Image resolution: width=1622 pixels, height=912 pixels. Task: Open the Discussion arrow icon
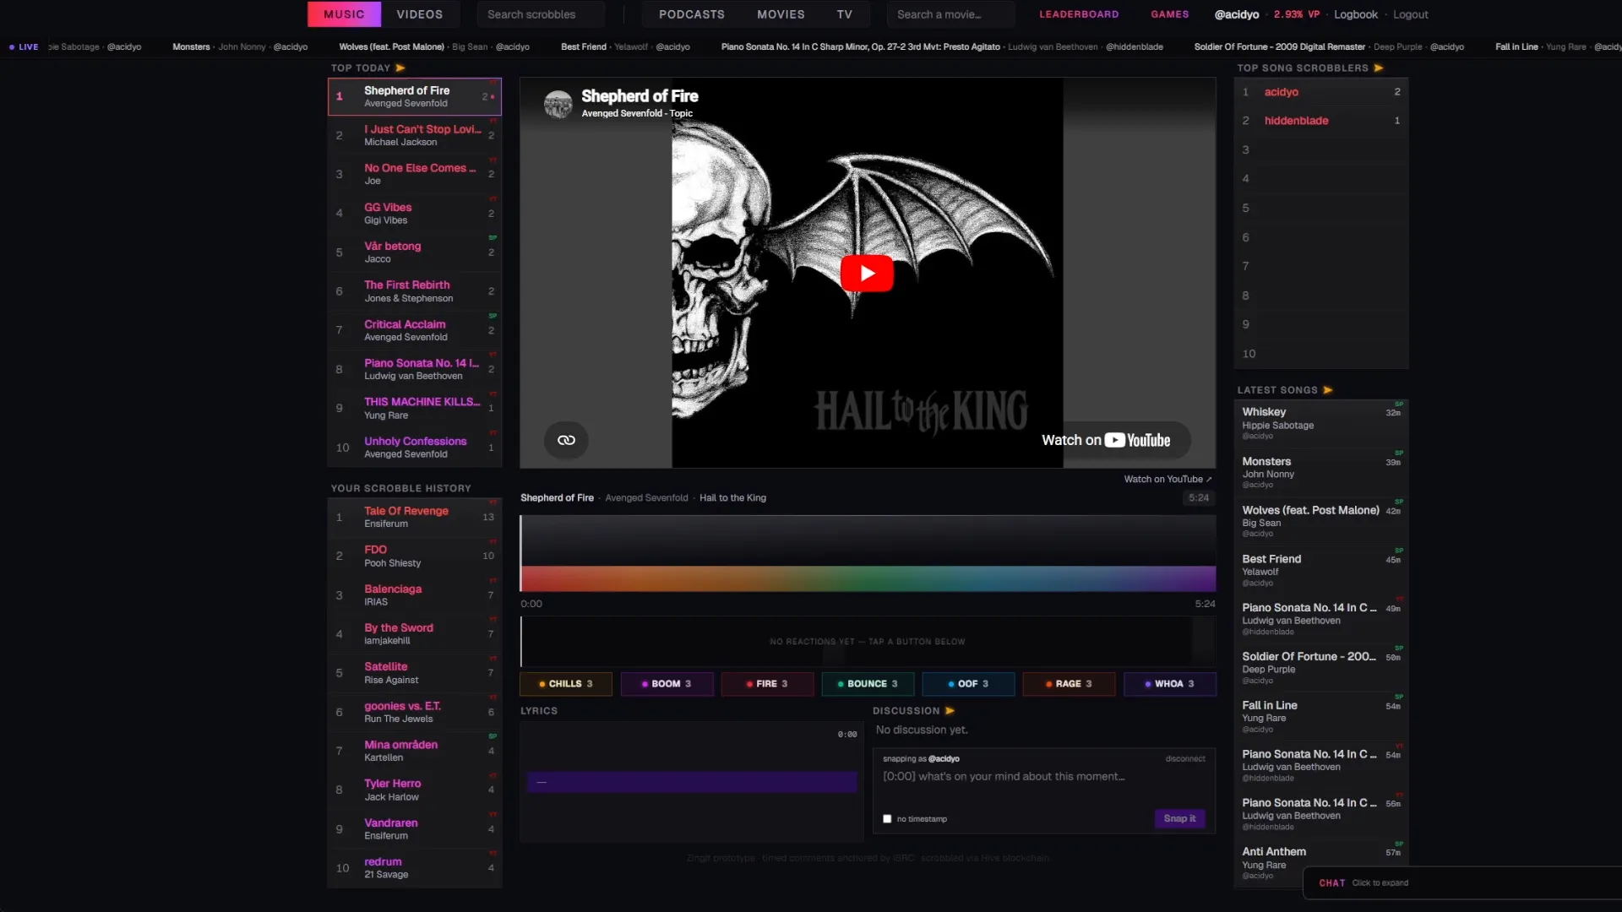(950, 711)
